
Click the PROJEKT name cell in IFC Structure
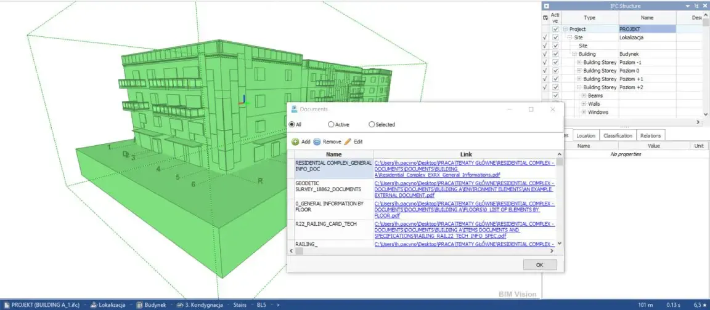click(648, 29)
